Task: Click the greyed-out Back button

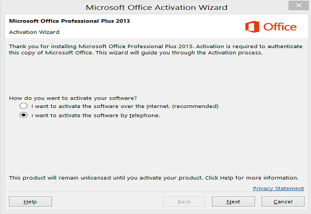Action: point(184,202)
